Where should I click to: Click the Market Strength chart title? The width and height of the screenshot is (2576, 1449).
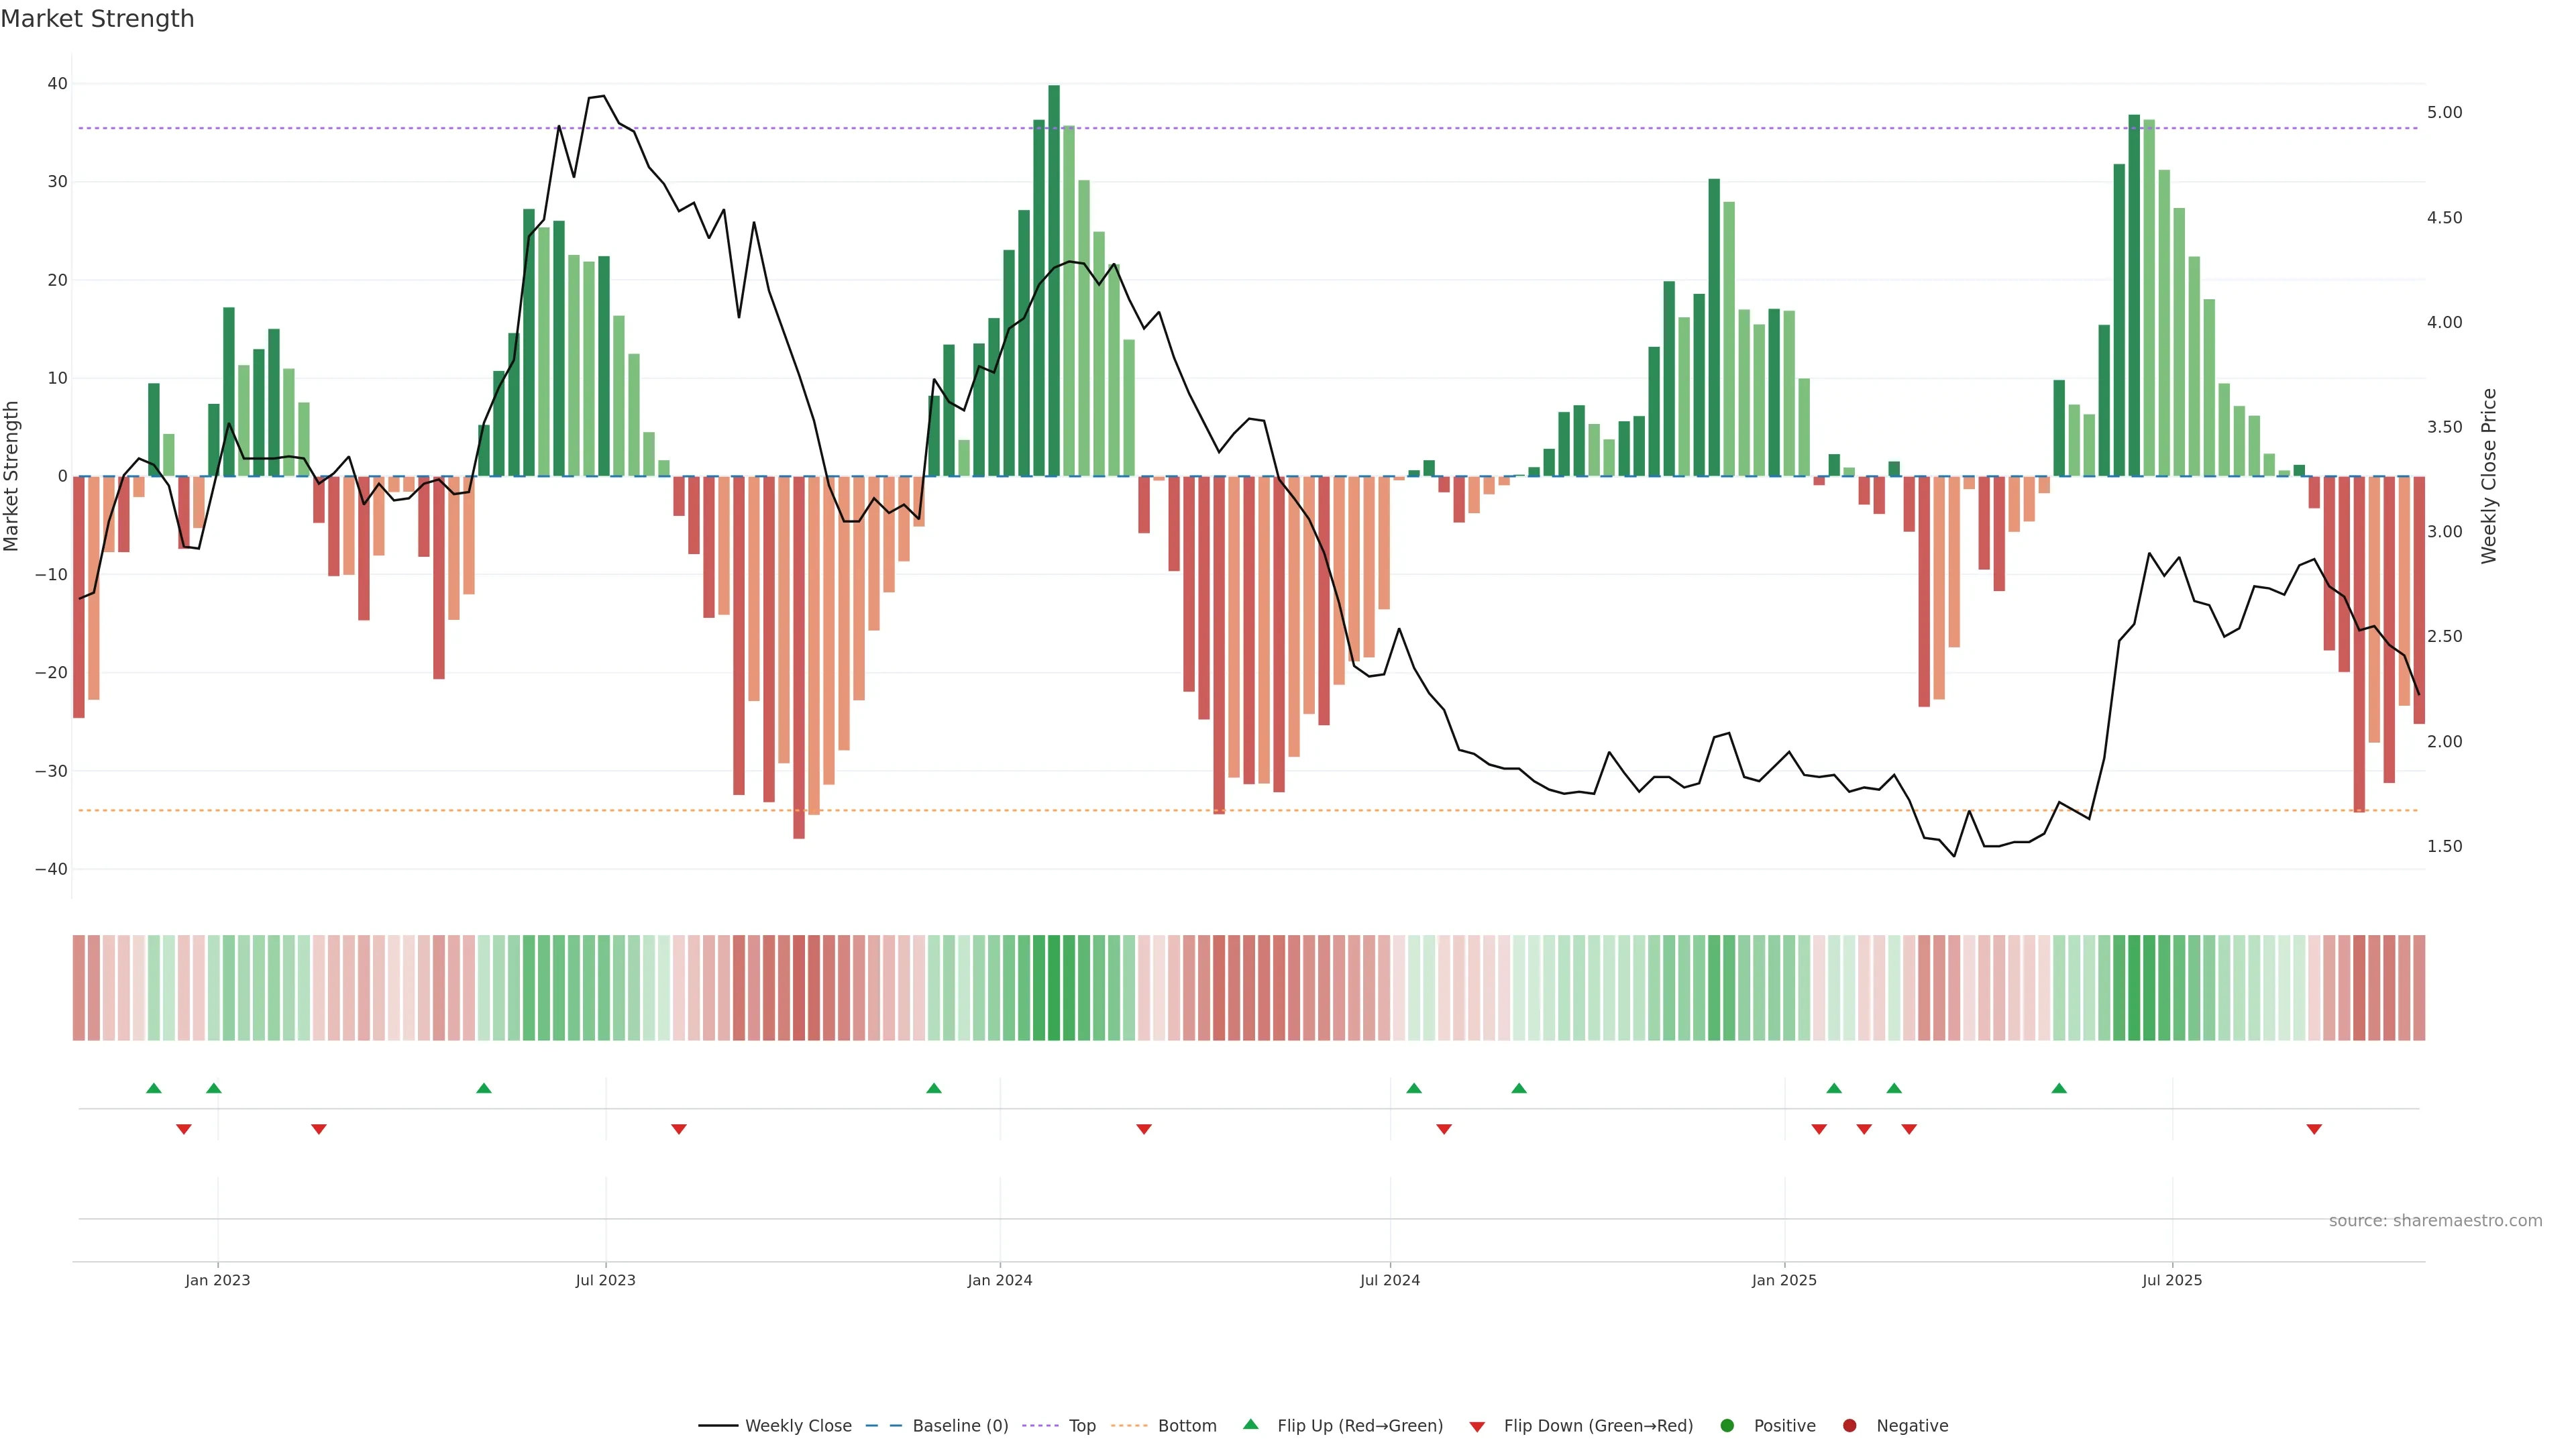click(97, 19)
